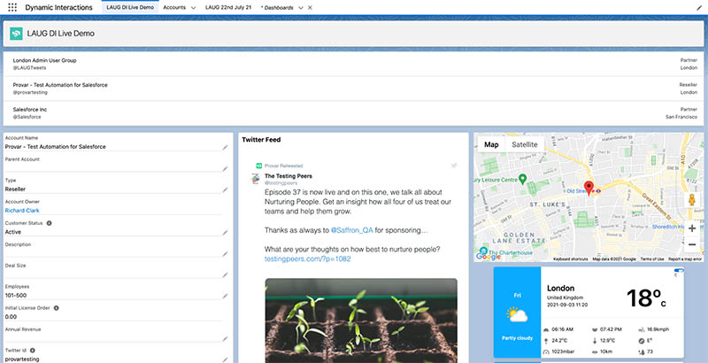Viewport: 708px width, 363px height.
Task: Click The Testing Peers avatar
Action: (256, 179)
